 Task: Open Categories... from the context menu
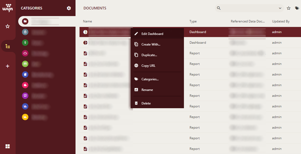click(x=150, y=79)
